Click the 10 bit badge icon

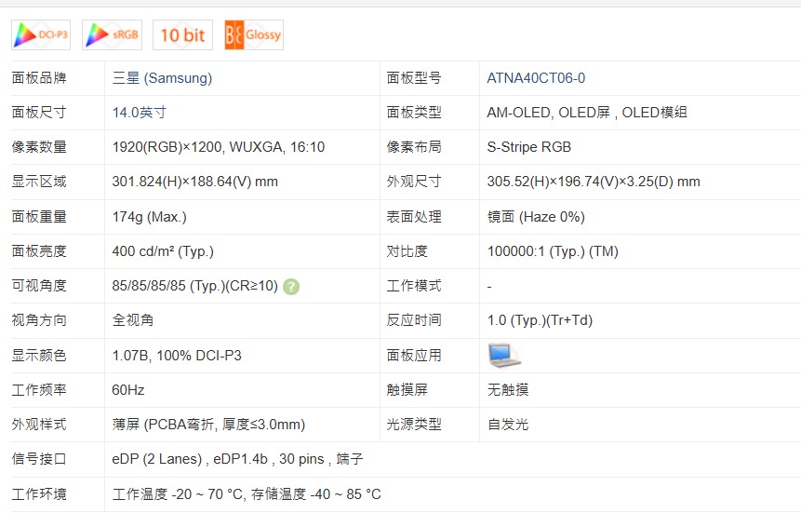click(182, 34)
